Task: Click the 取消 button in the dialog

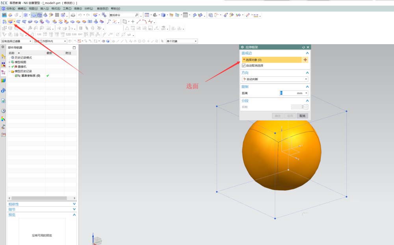Action: click(x=302, y=116)
